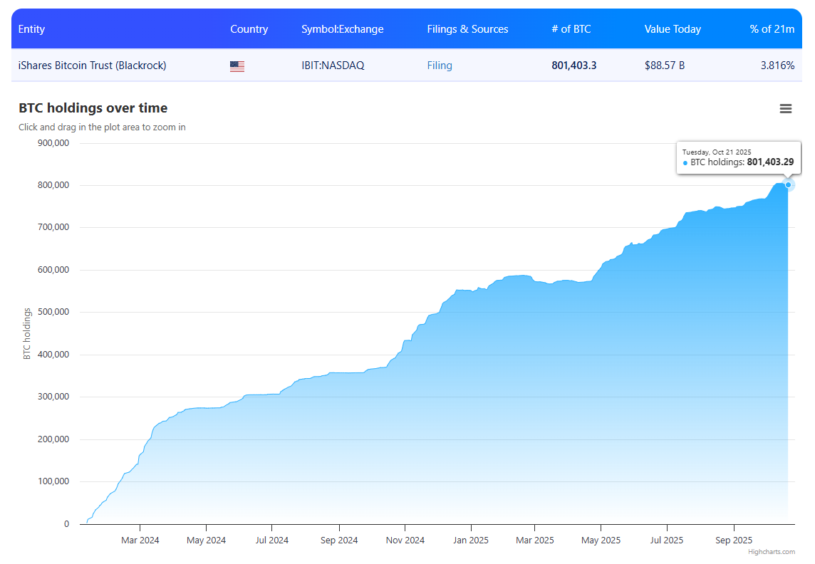Open the Filing link for iShares
The image size is (815, 564).
click(x=440, y=66)
